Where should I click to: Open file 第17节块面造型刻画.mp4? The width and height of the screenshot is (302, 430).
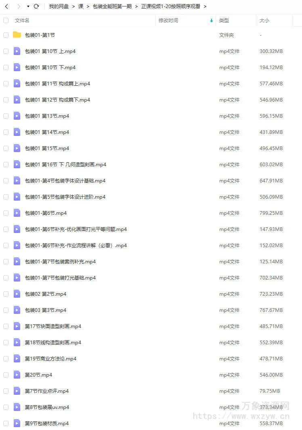click(x=53, y=326)
